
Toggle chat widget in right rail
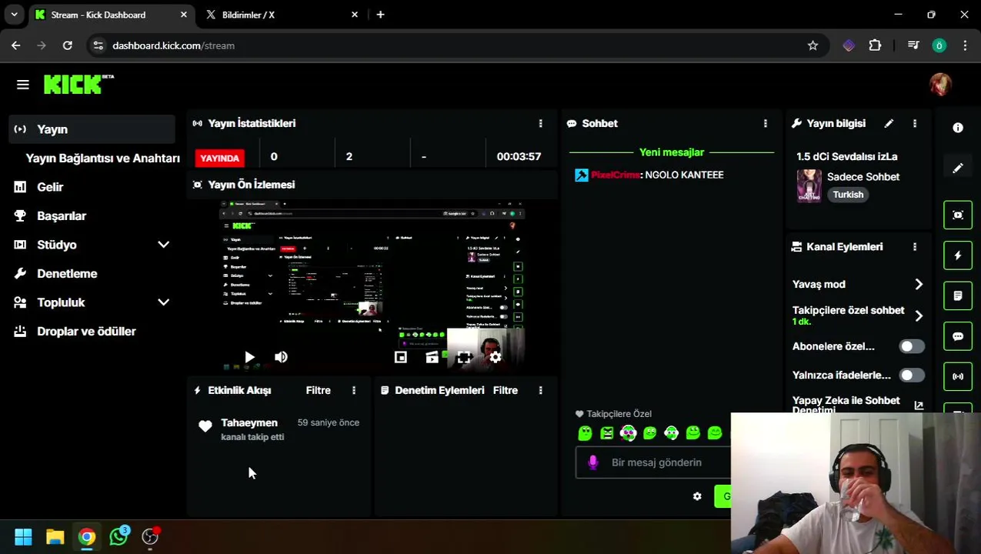click(958, 336)
